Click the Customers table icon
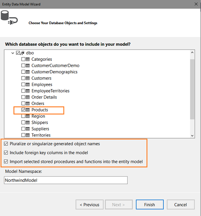The height and width of the screenshot is (216, 201). tap(28, 78)
